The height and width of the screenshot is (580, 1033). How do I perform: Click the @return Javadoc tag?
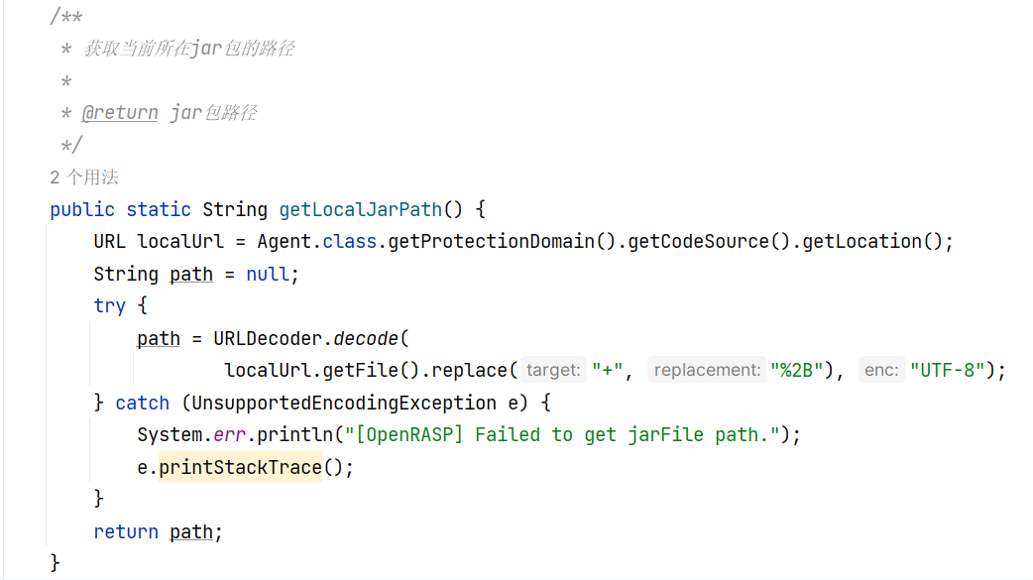click(x=120, y=113)
